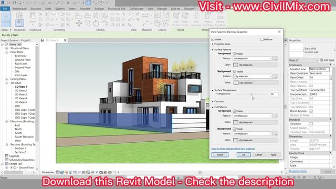Browse background surface pattern with ellipsis button
The width and height of the screenshot is (336, 189).
click(x=276, y=76)
